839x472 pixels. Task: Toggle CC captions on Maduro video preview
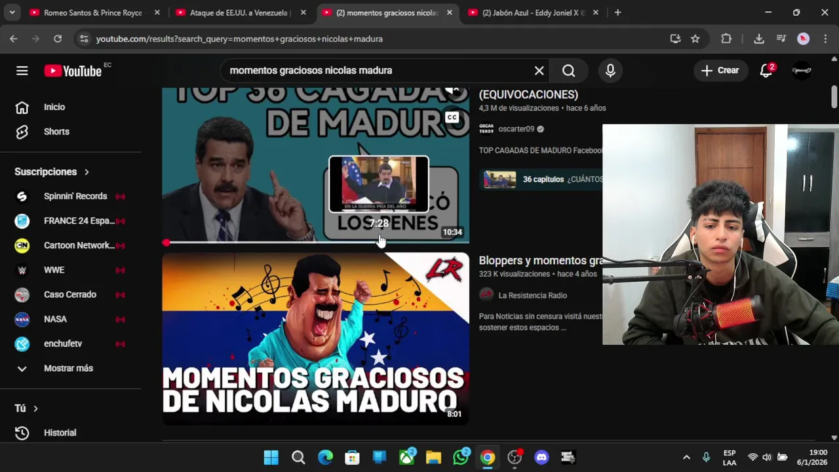452,117
